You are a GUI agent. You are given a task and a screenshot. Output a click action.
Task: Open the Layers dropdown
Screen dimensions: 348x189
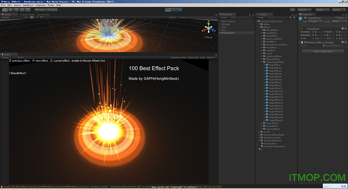tap(322, 10)
